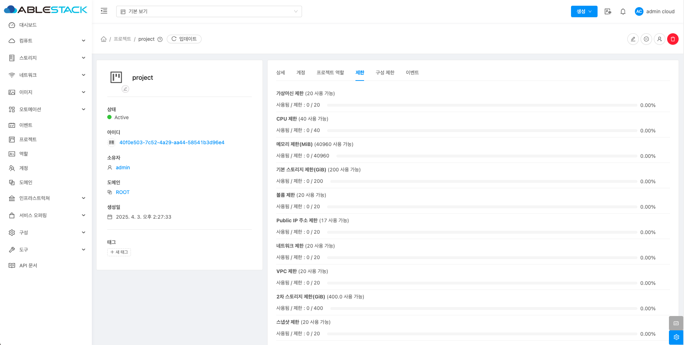684x345 pixels.
Task: Click the blue settings gear at bottom right
Action: [676, 337]
